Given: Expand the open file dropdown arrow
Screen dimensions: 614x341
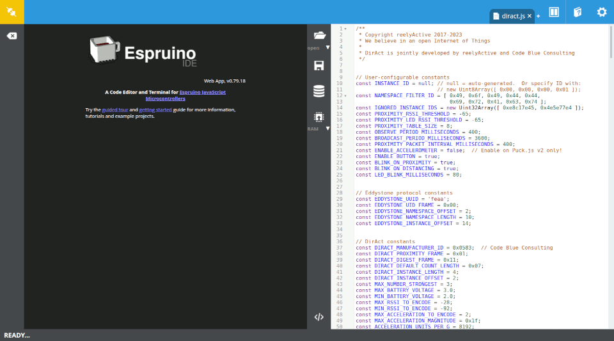Looking at the screenshot, I should click(x=327, y=47).
